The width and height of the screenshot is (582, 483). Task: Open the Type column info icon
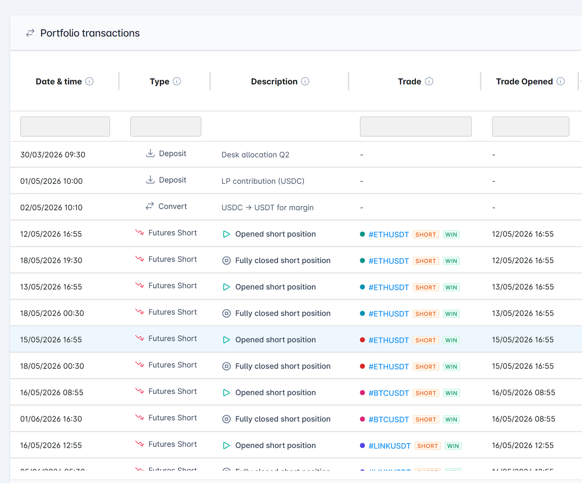(177, 81)
